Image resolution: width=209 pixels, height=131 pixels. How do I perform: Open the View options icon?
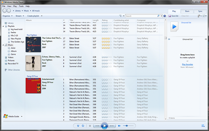120,16
